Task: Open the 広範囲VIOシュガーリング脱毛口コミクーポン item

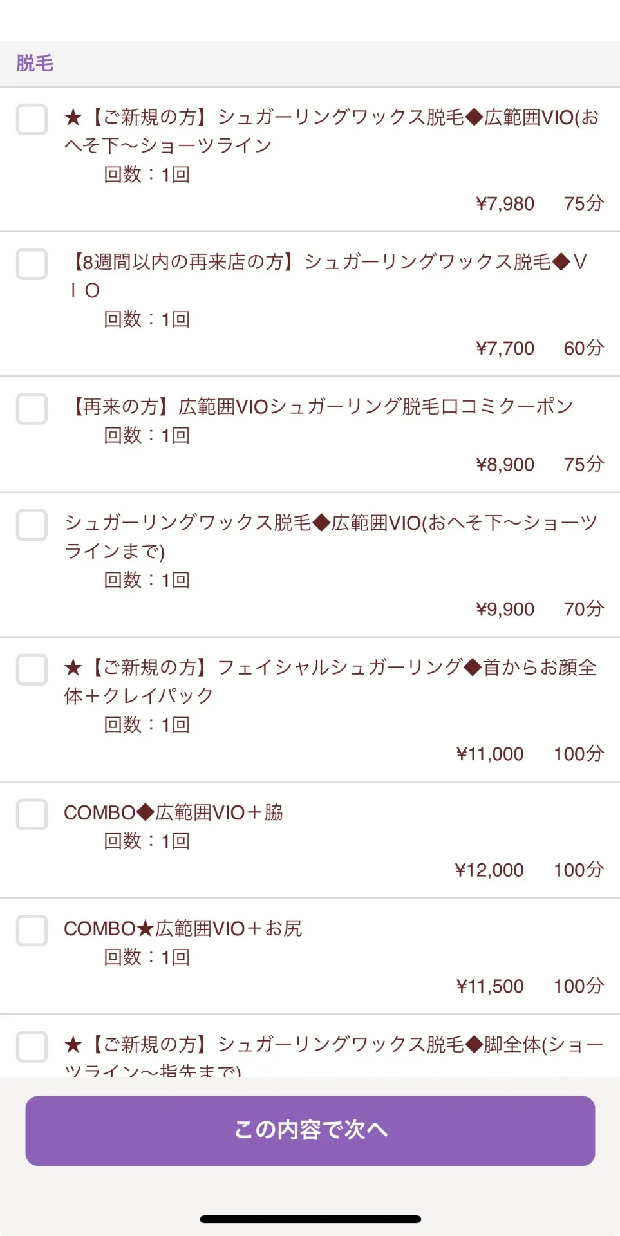Action: click(x=321, y=407)
